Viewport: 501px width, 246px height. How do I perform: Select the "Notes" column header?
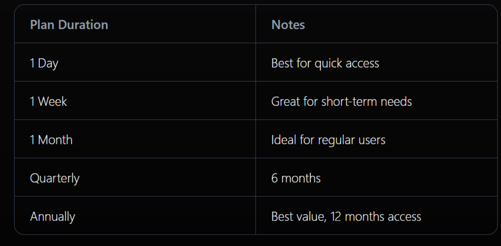pyautogui.click(x=288, y=25)
